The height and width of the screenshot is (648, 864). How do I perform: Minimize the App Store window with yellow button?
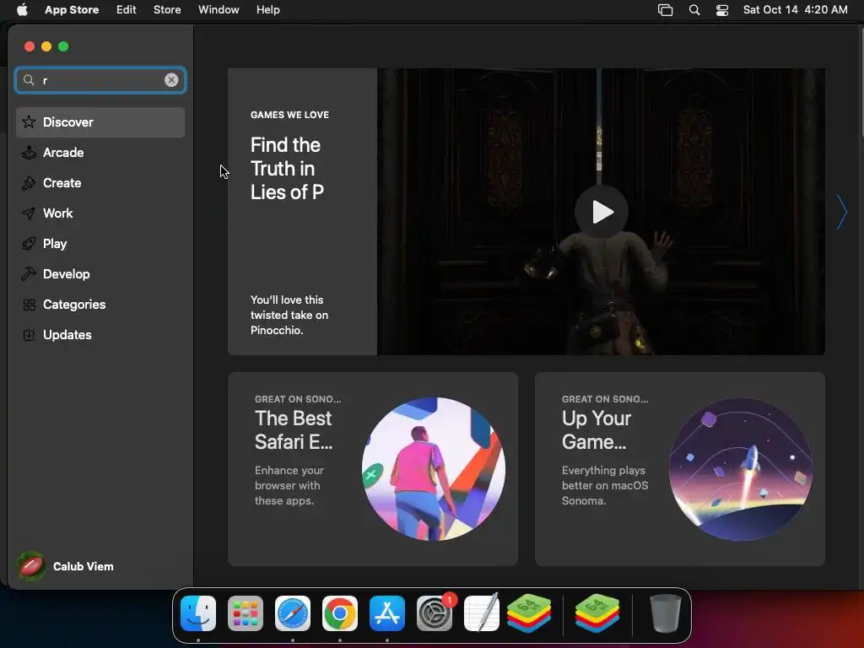pyautogui.click(x=46, y=46)
